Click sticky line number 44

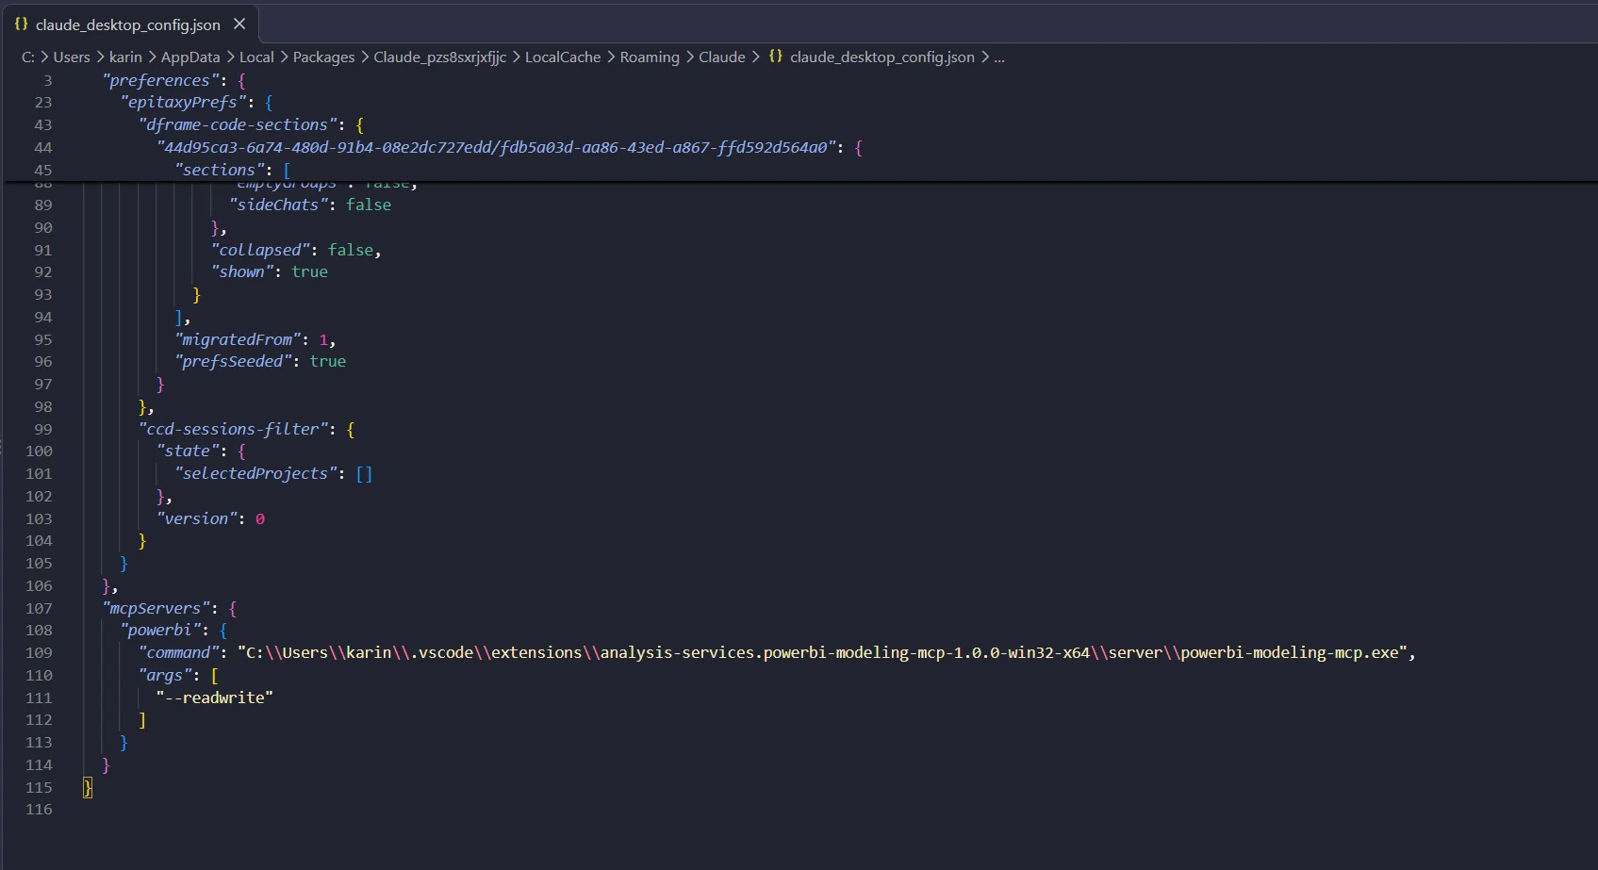pos(43,147)
